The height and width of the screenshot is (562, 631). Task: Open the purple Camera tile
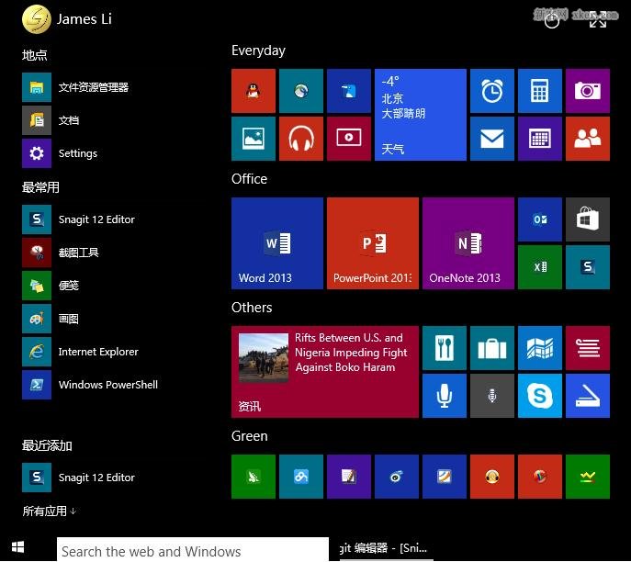point(588,91)
